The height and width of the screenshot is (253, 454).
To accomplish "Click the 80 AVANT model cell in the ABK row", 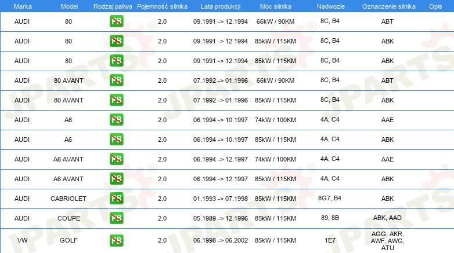I will tap(69, 100).
